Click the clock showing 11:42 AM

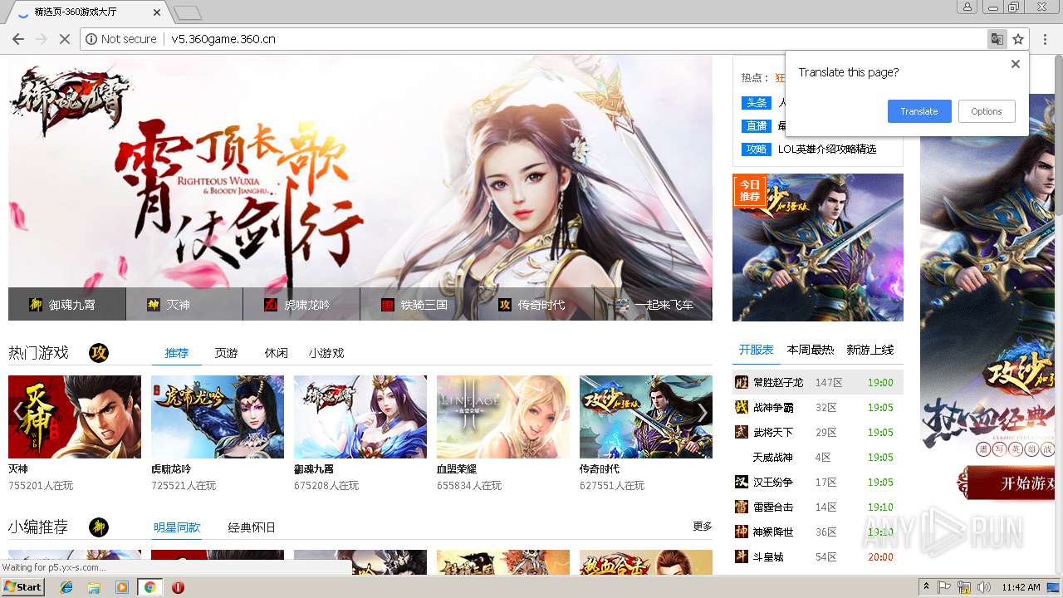click(x=1021, y=587)
